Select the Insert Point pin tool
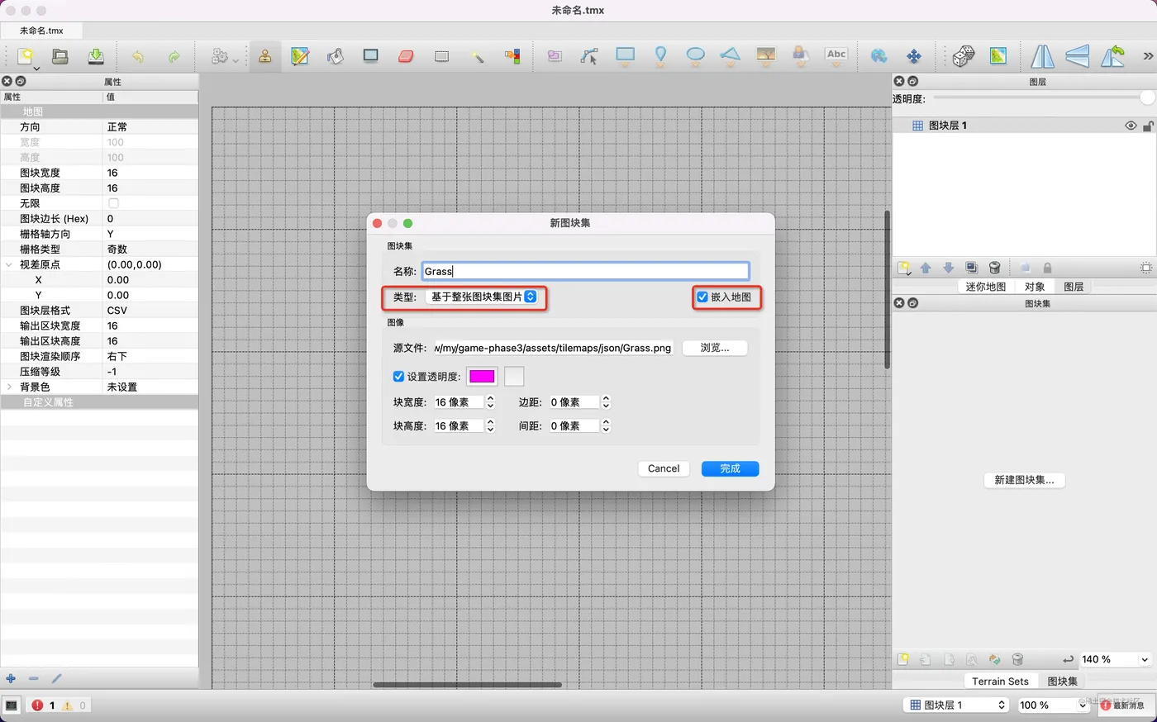The width and height of the screenshot is (1157, 722). (660, 56)
